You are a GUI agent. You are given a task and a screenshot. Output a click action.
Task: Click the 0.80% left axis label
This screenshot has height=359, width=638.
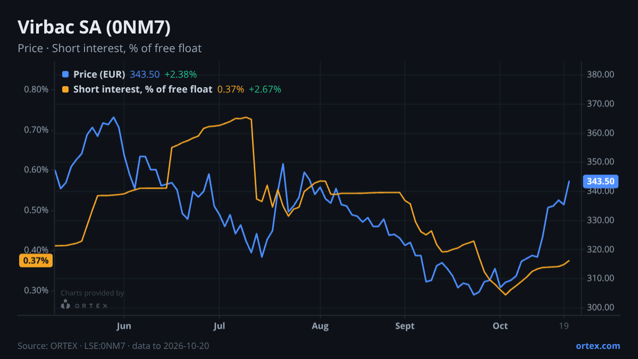[36, 89]
